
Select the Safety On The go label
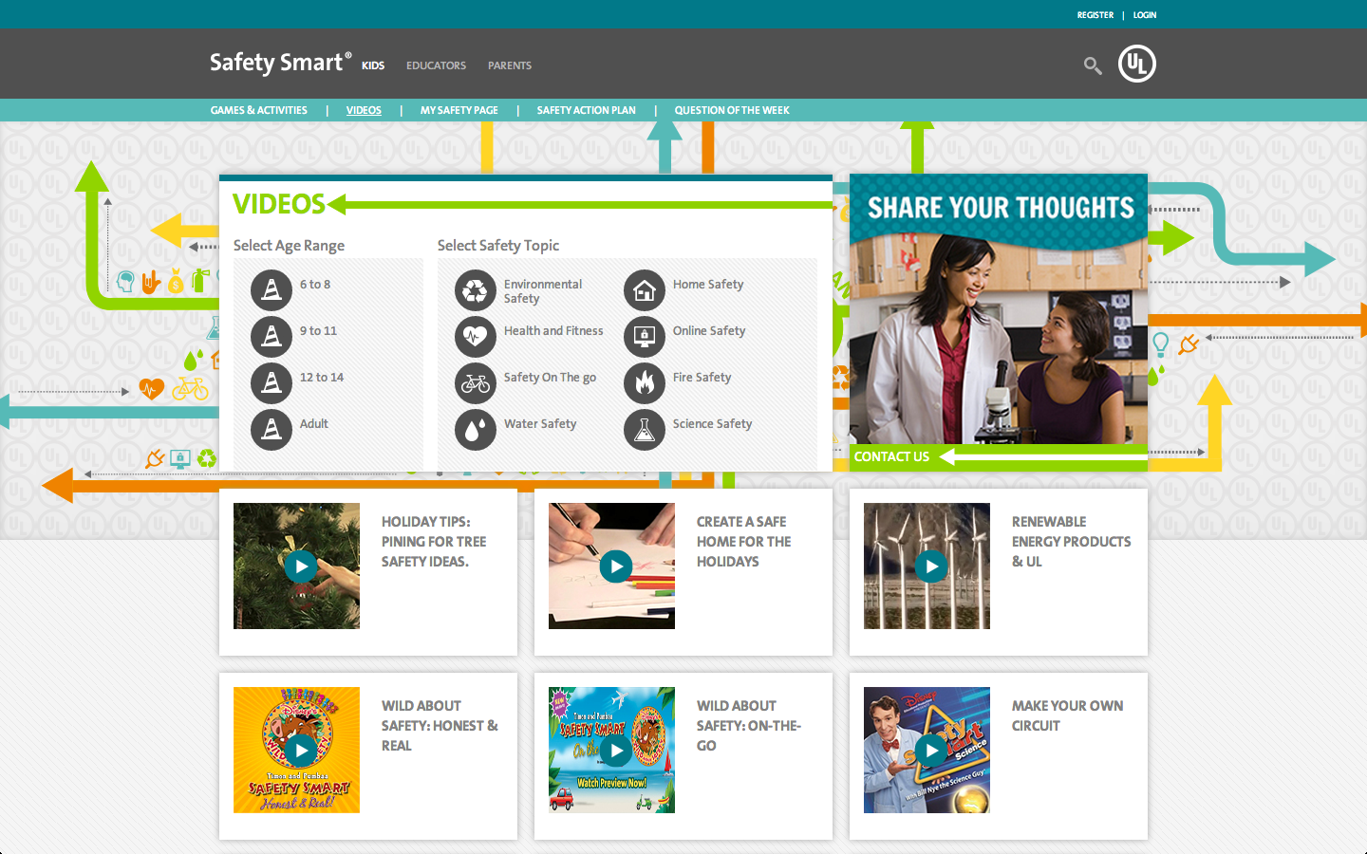point(550,377)
